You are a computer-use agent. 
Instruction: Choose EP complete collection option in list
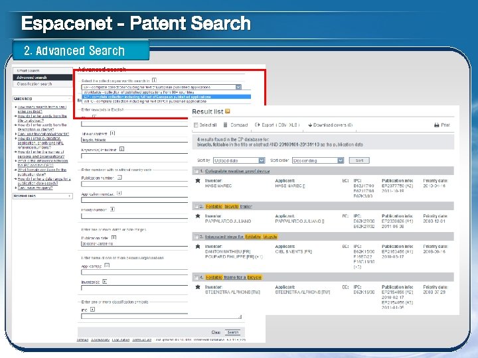point(166,97)
